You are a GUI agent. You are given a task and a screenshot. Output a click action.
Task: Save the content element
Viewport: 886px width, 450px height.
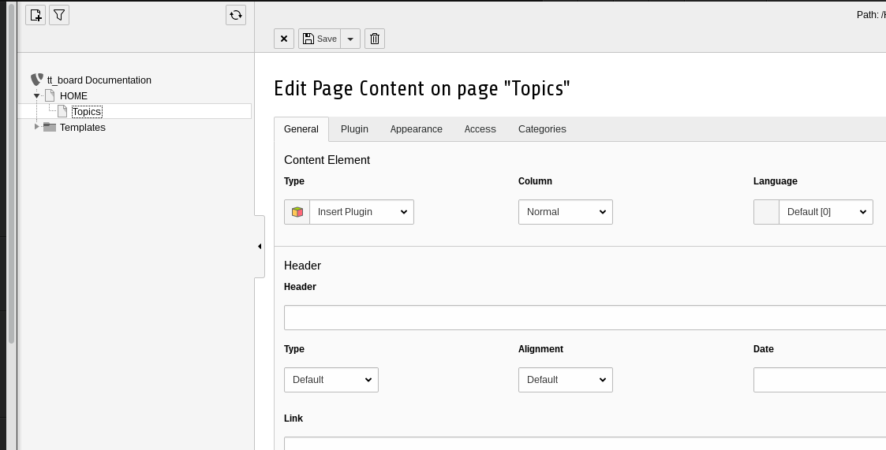320,39
